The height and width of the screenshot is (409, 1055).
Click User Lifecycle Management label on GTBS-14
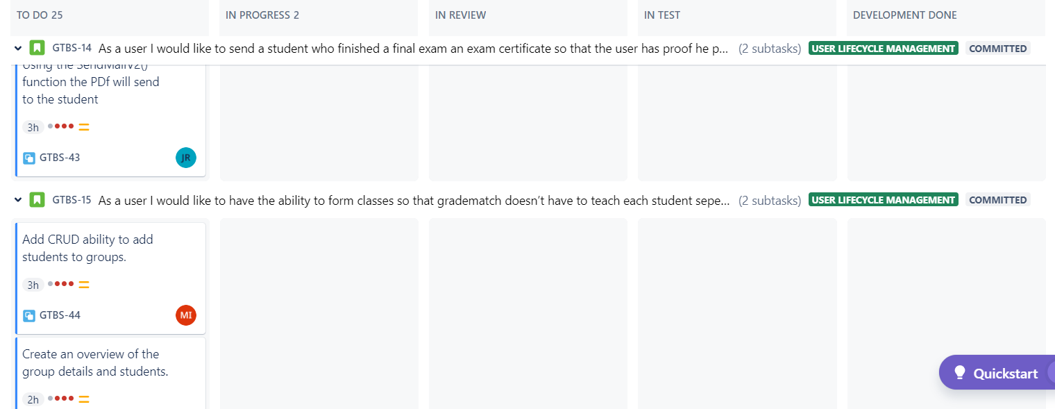pos(884,49)
